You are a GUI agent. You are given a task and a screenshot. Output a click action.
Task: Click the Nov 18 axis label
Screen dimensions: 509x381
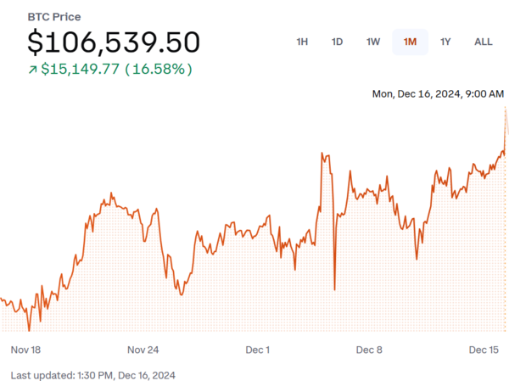25,350
